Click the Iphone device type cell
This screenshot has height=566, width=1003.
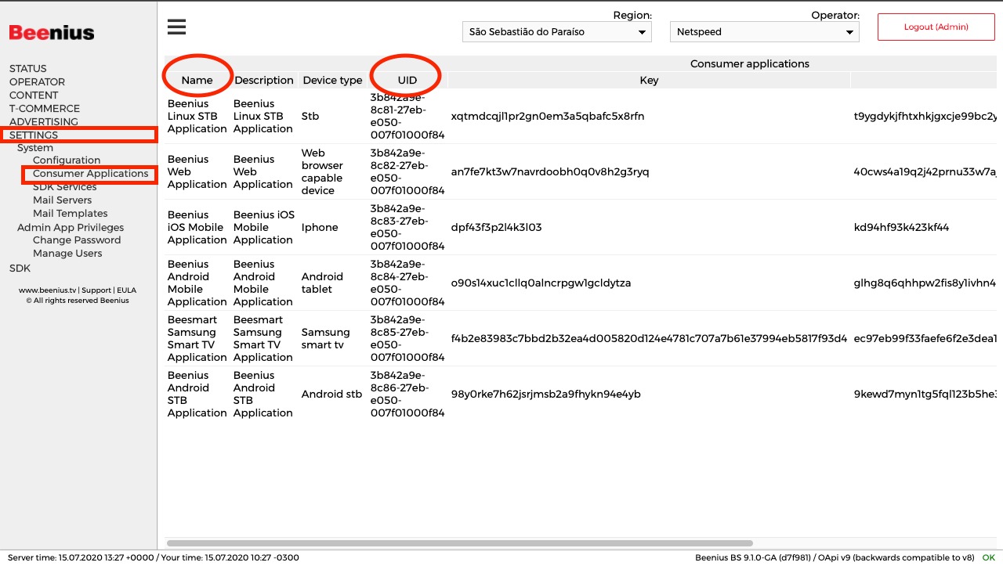click(320, 228)
